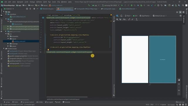Open the VCS menu
This screenshot has width=188, height=106.
point(58,2)
